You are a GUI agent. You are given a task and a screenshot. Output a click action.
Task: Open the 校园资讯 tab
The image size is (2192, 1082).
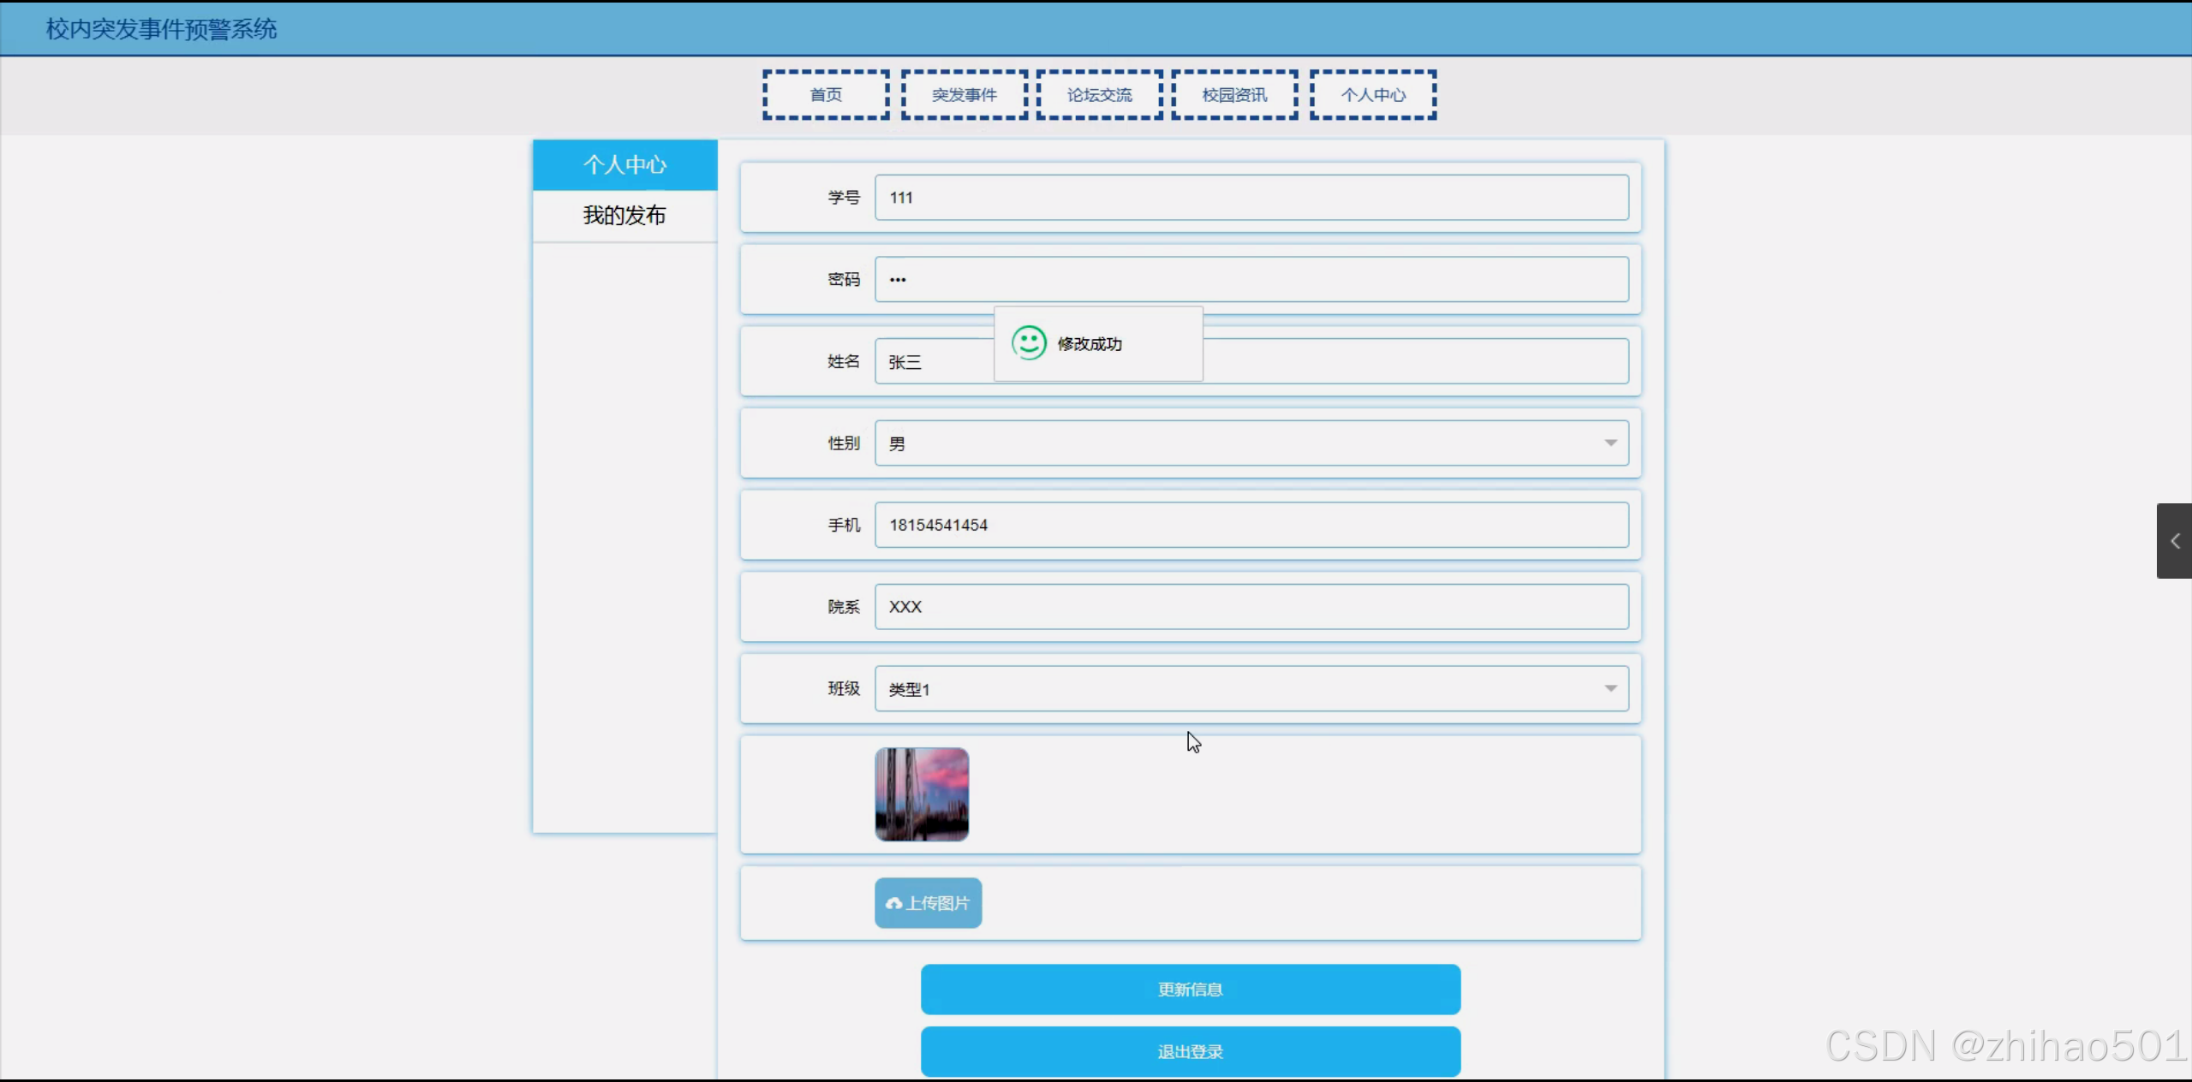point(1234,95)
